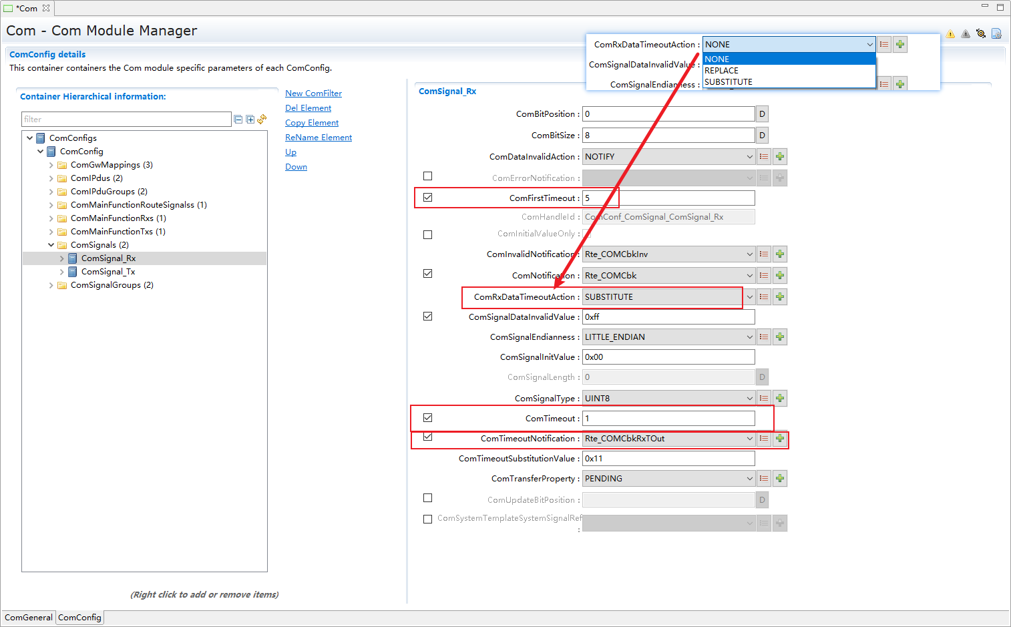
Task: Enable the ComErrorNotification checkbox
Action: coord(428,176)
